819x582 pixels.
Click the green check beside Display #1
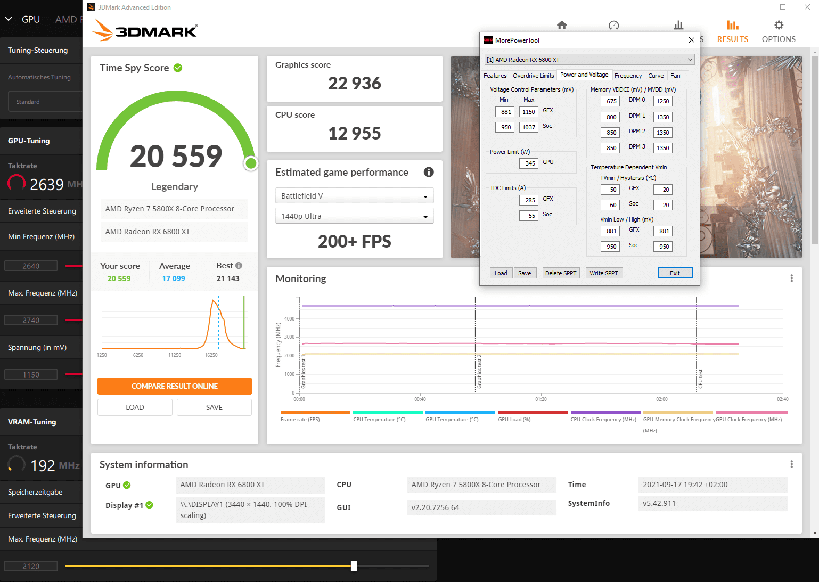coord(150,505)
